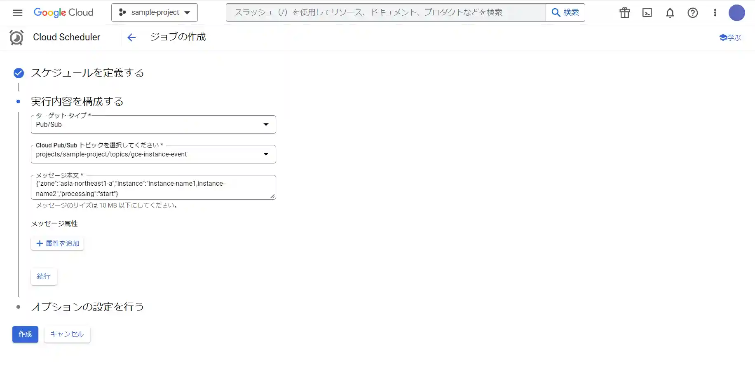Expand the オプションの設定を行う step
This screenshot has height=392, width=755.
87,307
